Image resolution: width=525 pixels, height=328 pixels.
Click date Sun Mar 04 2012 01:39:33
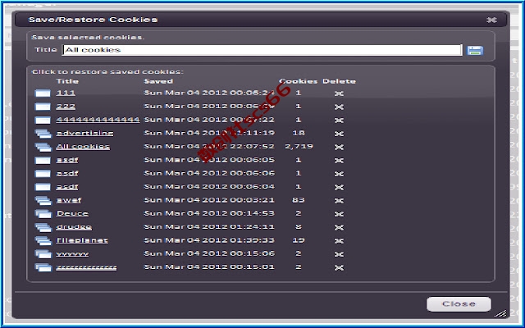pyautogui.click(x=209, y=240)
